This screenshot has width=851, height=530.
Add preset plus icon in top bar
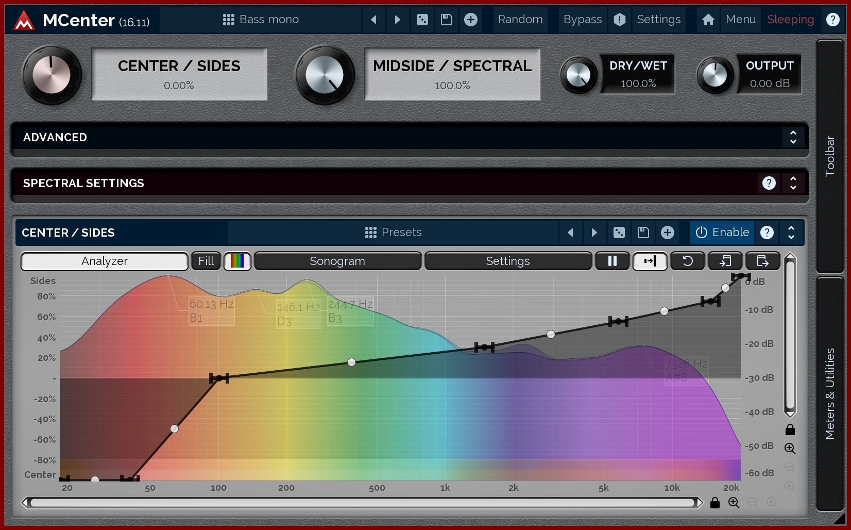pos(471,20)
